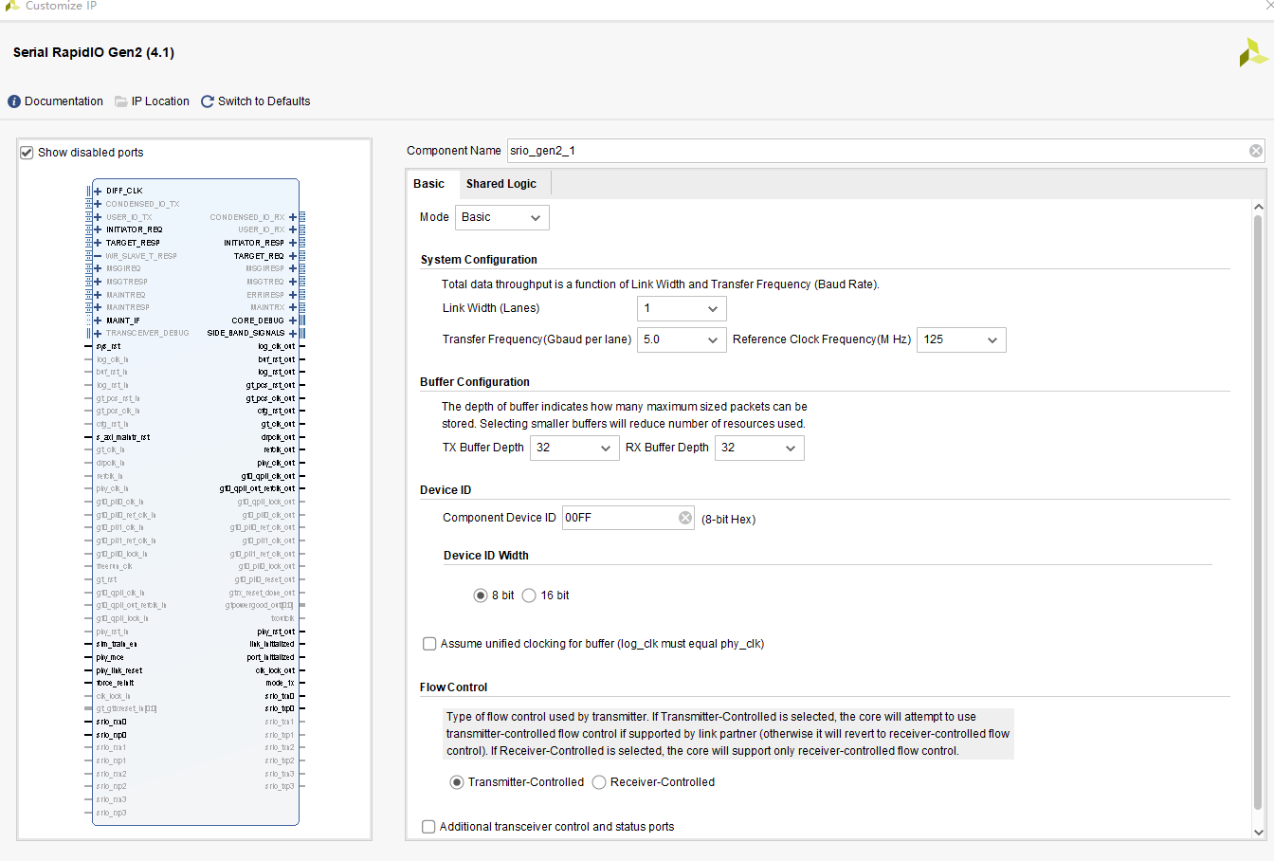
Task: Select the srio_txp0 output label
Action: click(x=281, y=709)
